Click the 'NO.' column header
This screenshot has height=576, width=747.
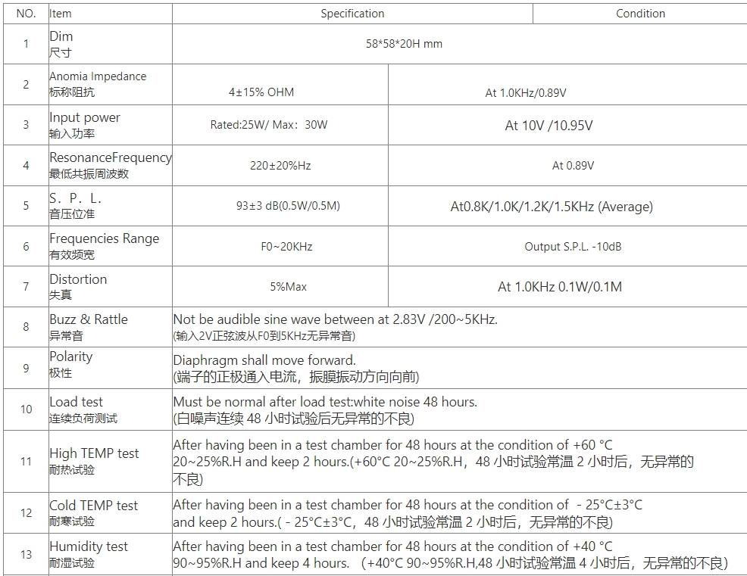(x=26, y=14)
